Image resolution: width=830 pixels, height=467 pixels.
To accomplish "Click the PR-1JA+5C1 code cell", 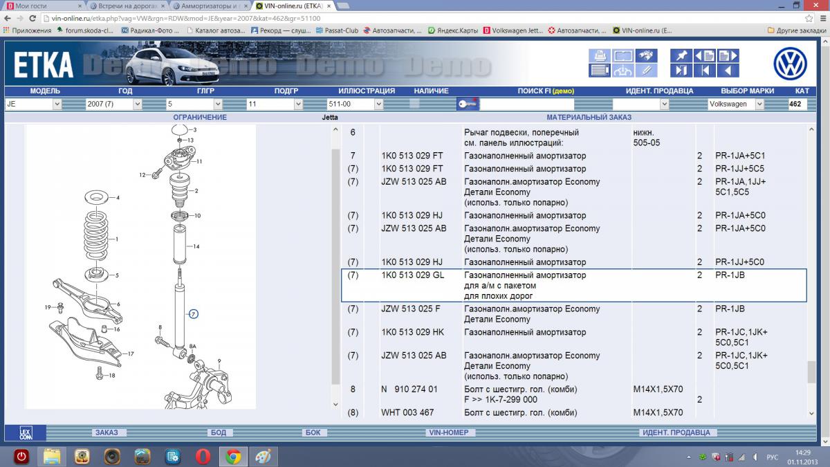I will point(740,156).
